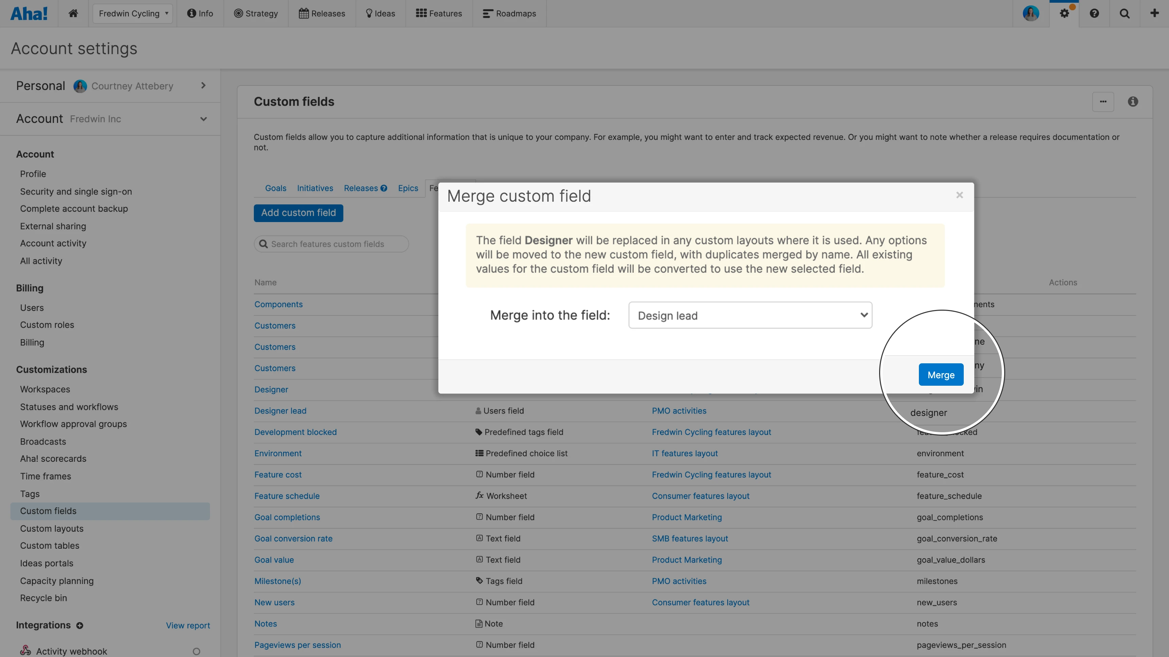
Task: Click the Search features custom fields box
Action: [x=331, y=244]
